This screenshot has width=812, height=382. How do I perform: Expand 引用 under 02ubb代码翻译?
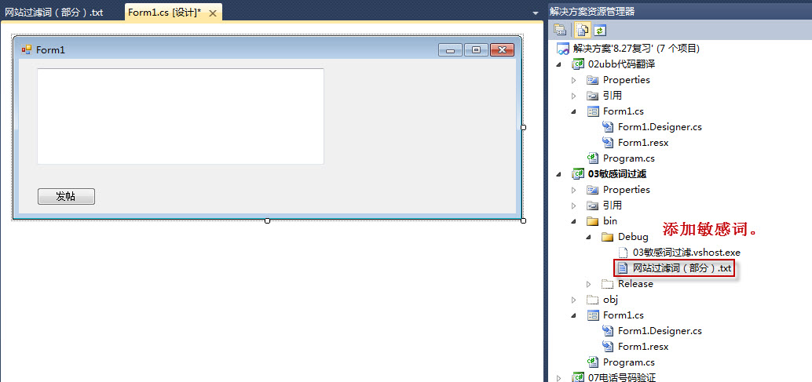coord(574,96)
